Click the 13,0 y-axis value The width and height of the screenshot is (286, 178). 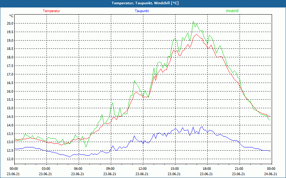coord(10,142)
